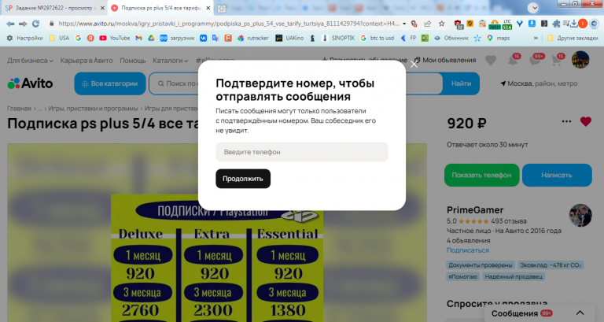Open the Yandex bookmark icon
The image size is (604, 322).
click(90, 38)
